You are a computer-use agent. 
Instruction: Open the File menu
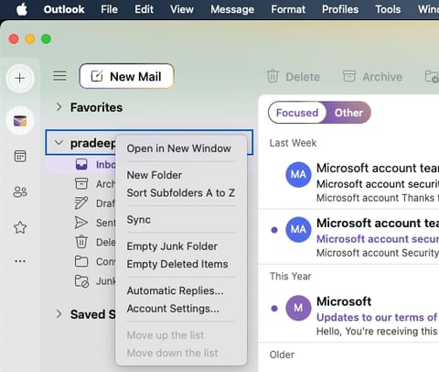coord(109,9)
